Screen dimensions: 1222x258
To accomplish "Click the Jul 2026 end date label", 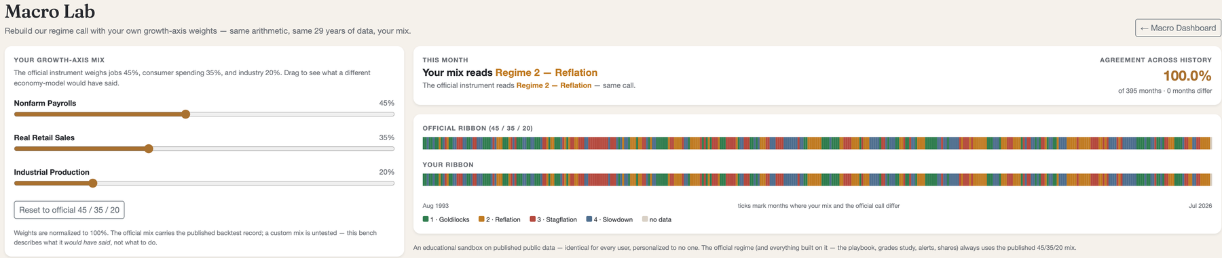I will (1200, 206).
